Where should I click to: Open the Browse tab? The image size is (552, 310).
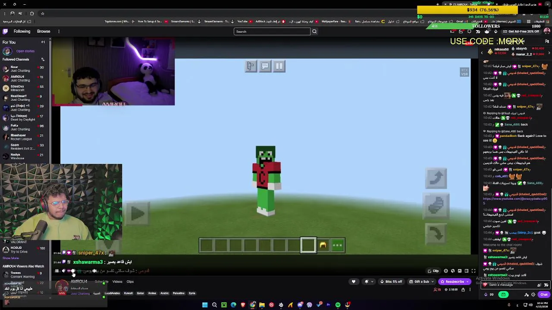(44, 31)
